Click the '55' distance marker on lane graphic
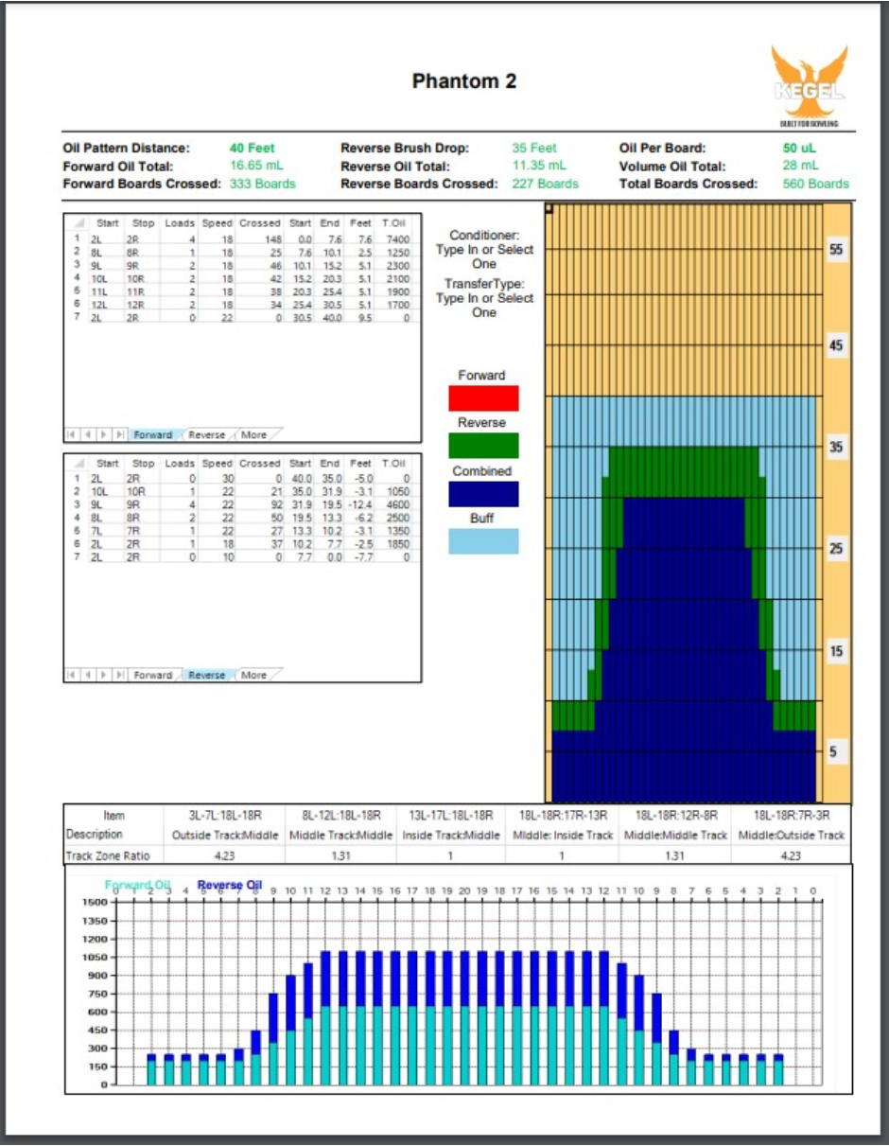This screenshot has height=1146, width=889. [x=836, y=250]
